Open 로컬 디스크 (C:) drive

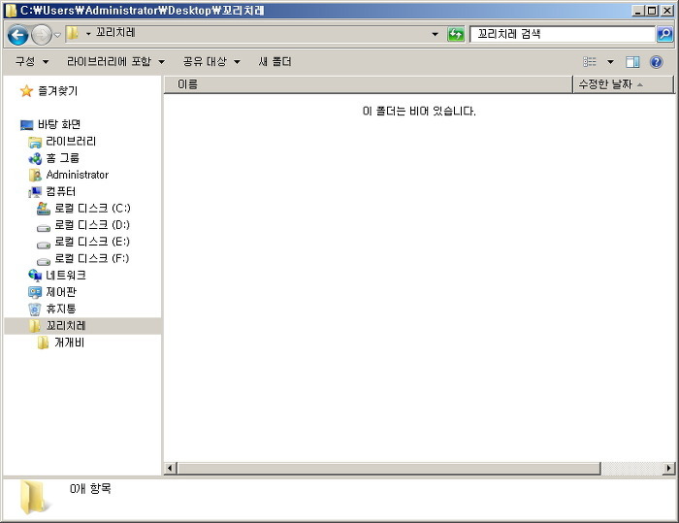coord(93,209)
